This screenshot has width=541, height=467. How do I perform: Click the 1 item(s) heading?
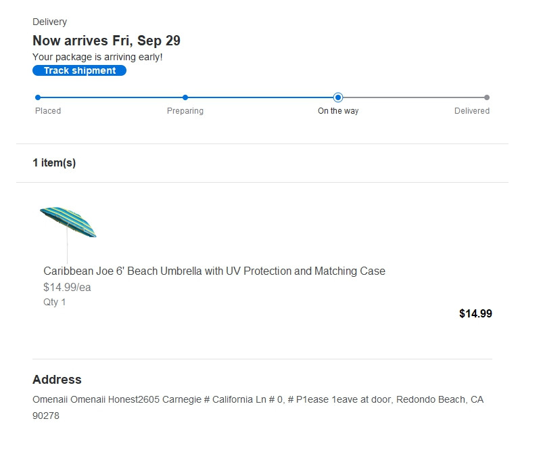[x=54, y=163]
